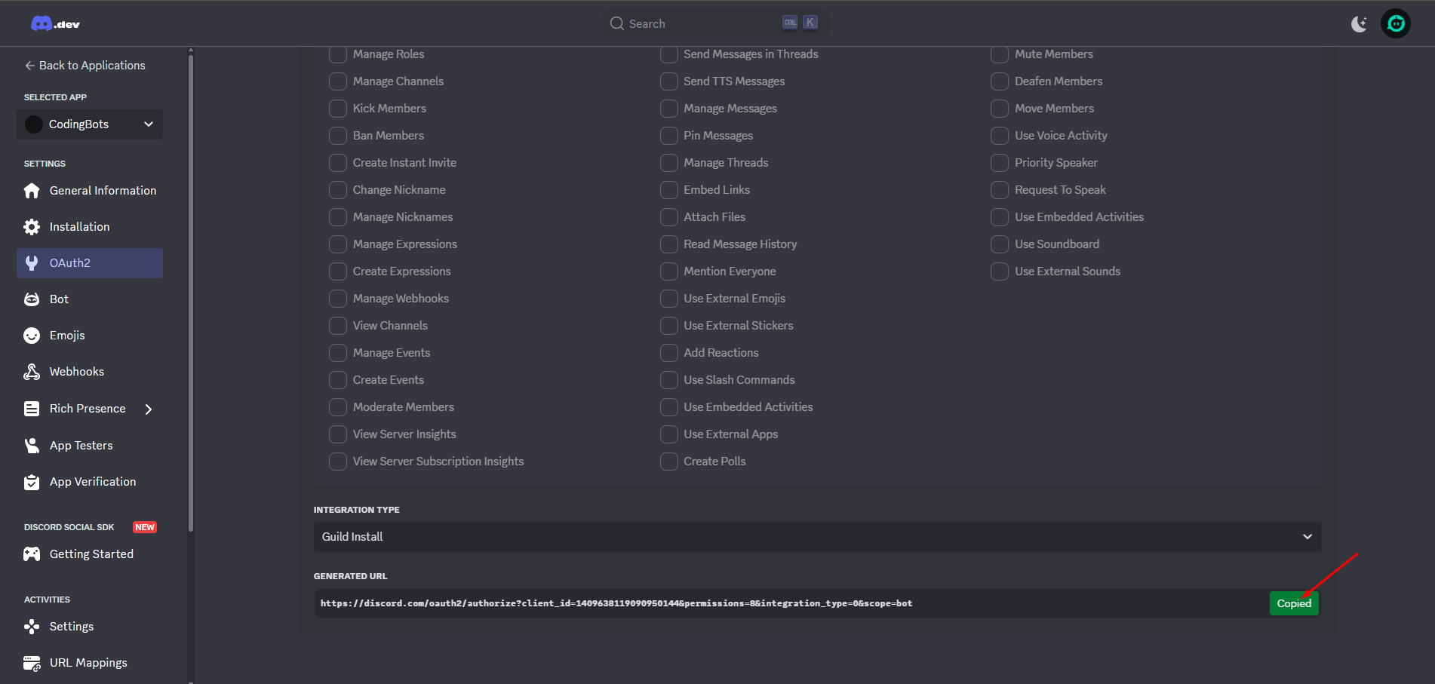Open the user avatar menu
Screen dimensions: 1435x684
click(1396, 23)
